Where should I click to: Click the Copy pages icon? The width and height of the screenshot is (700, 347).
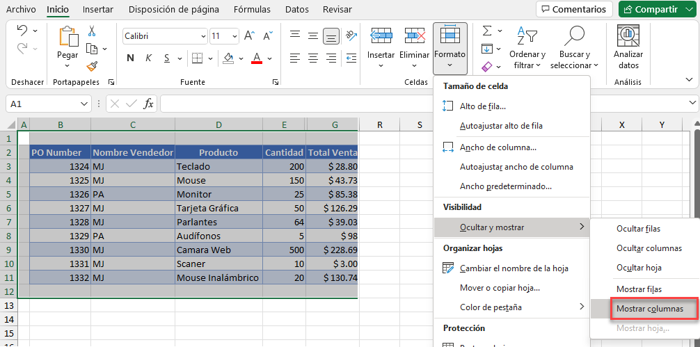(x=92, y=48)
